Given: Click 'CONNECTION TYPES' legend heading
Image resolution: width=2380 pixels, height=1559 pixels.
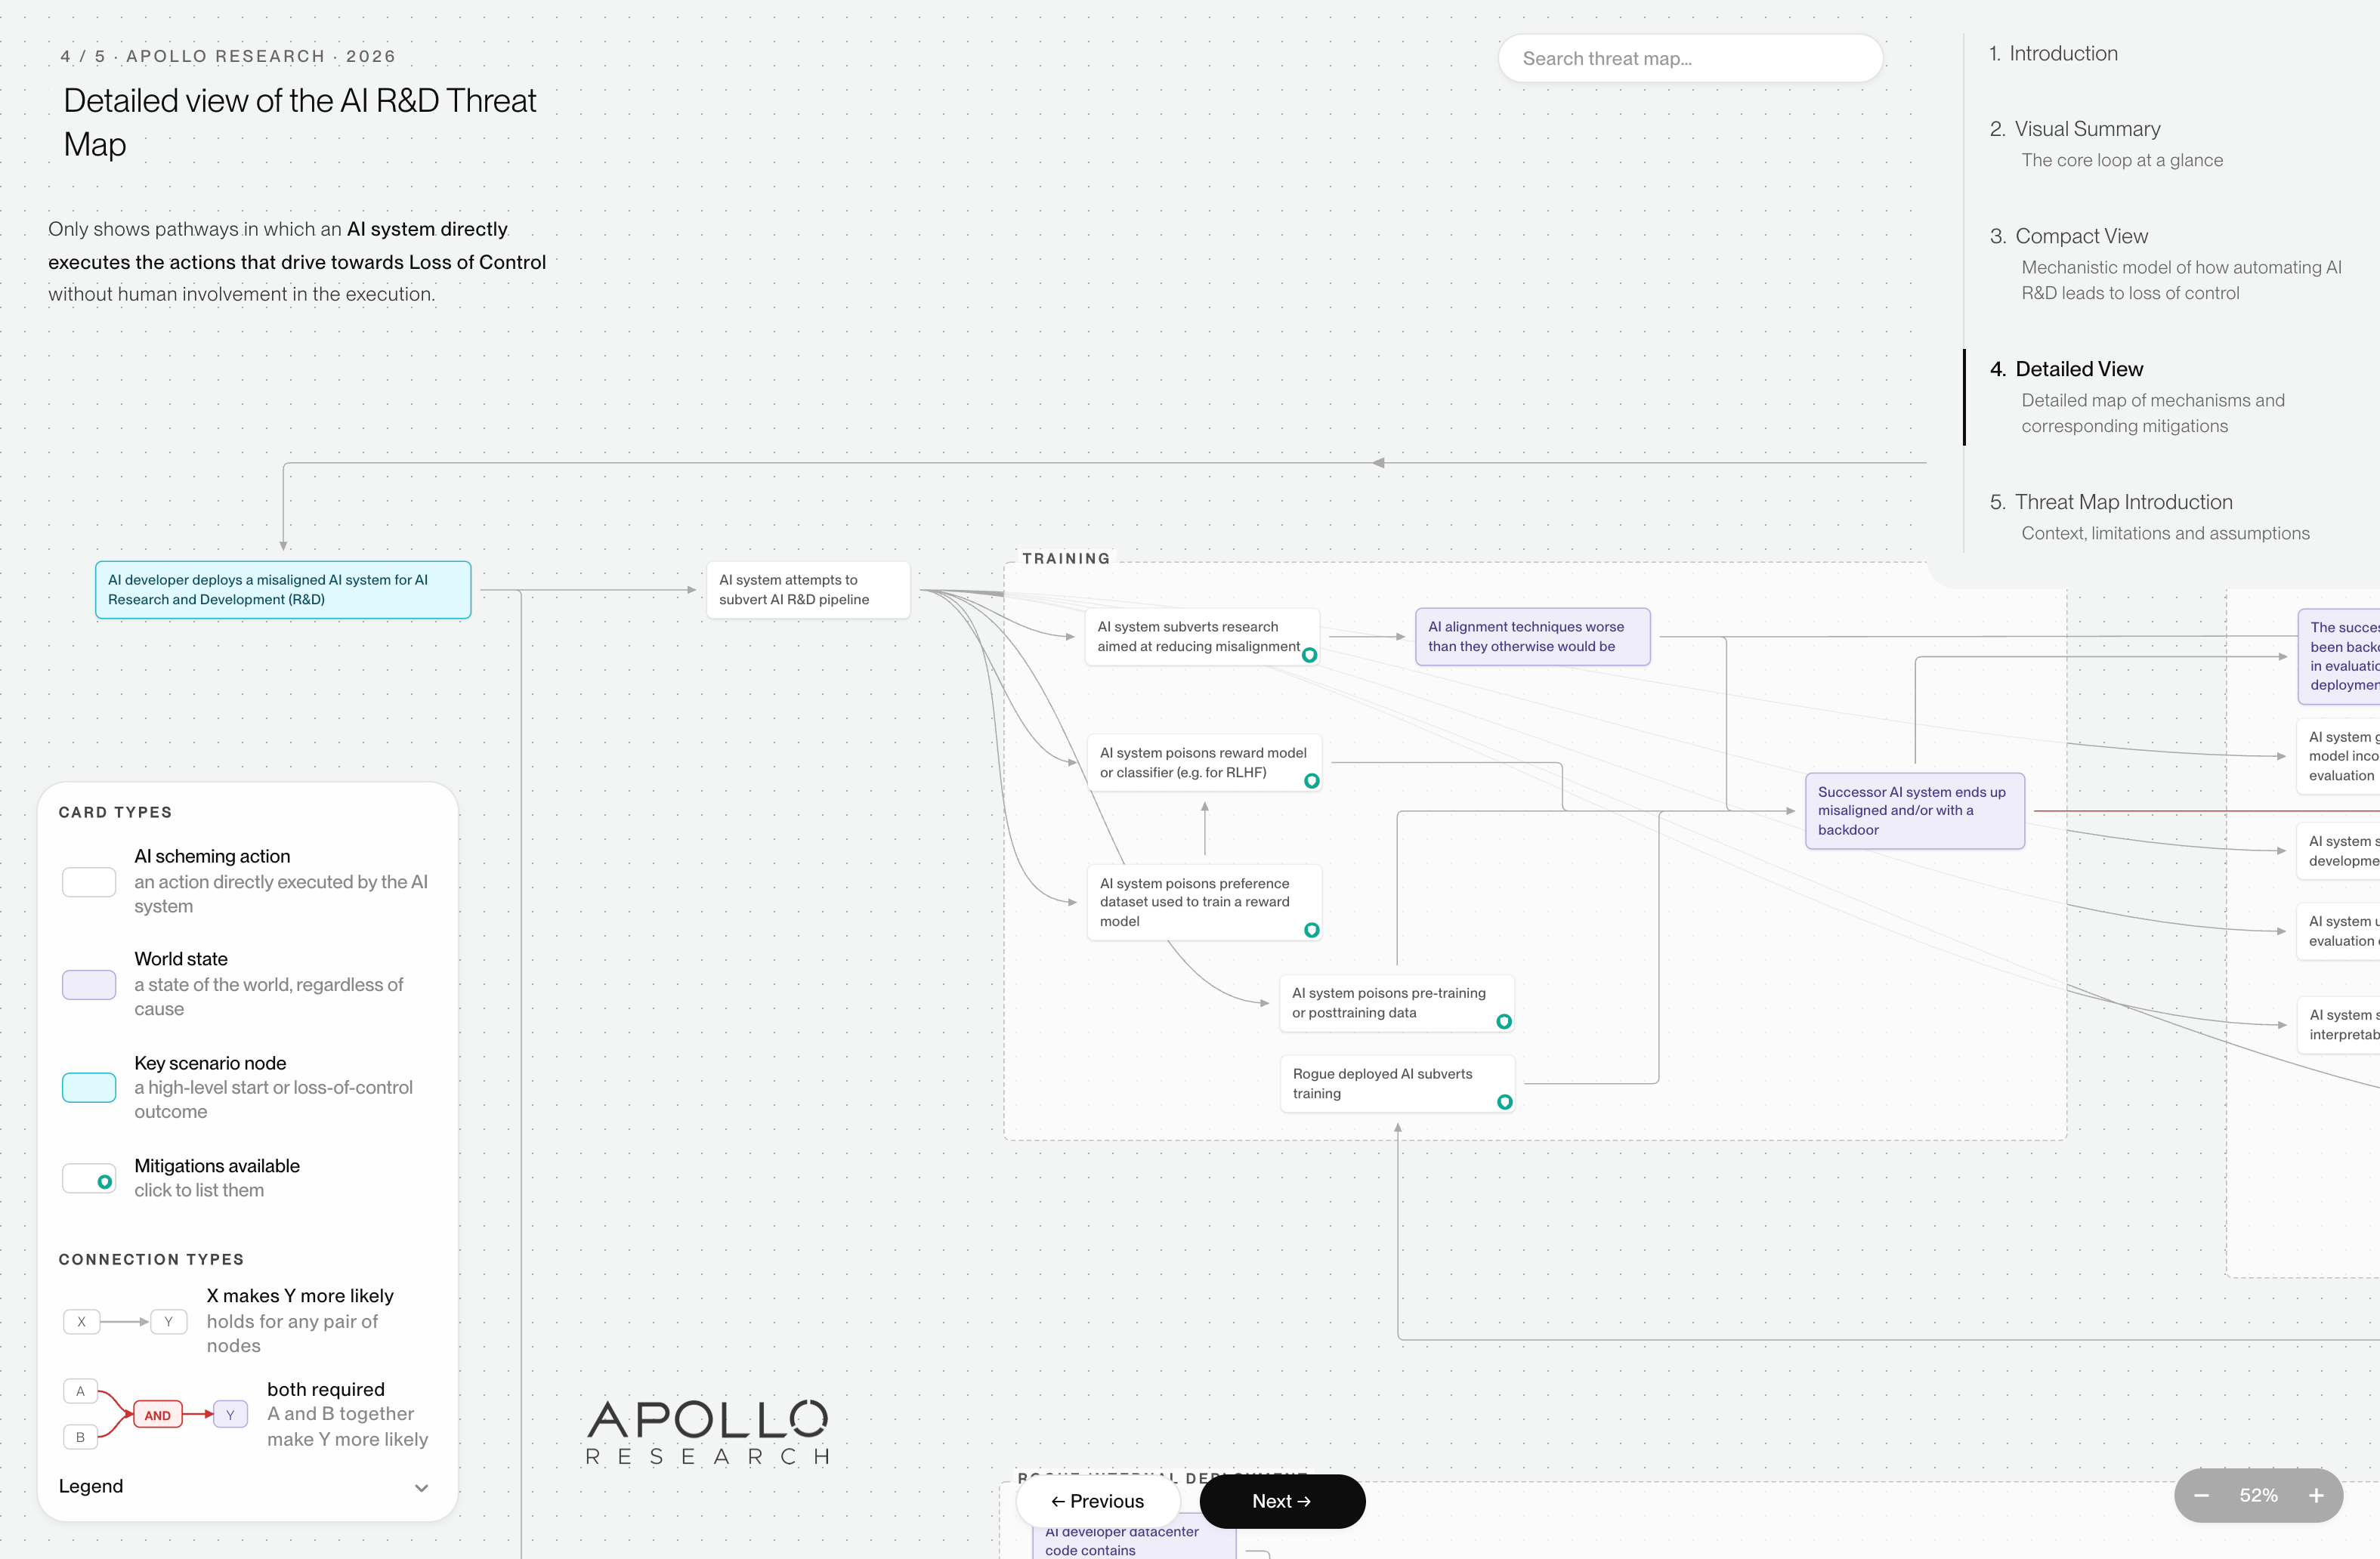Looking at the screenshot, I should [x=151, y=1259].
